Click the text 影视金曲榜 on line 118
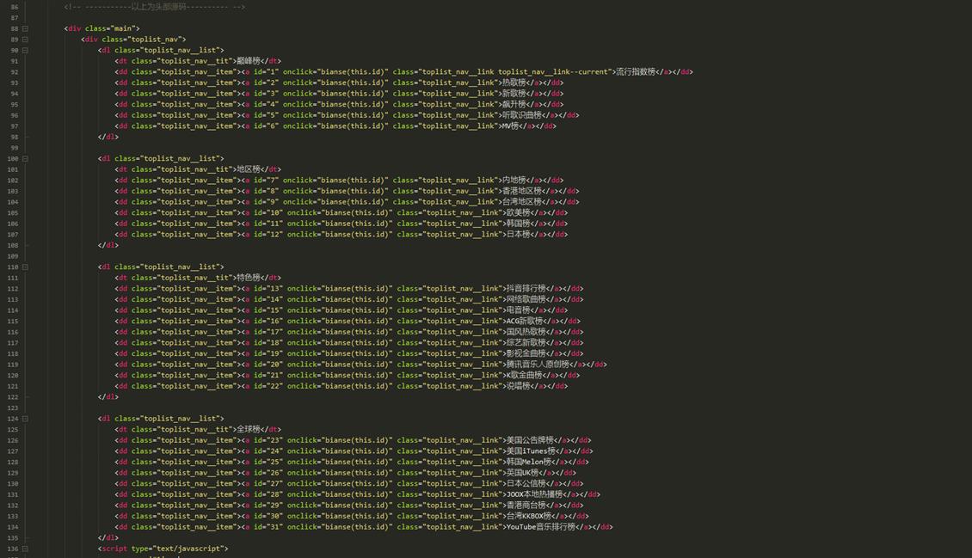 [526, 353]
